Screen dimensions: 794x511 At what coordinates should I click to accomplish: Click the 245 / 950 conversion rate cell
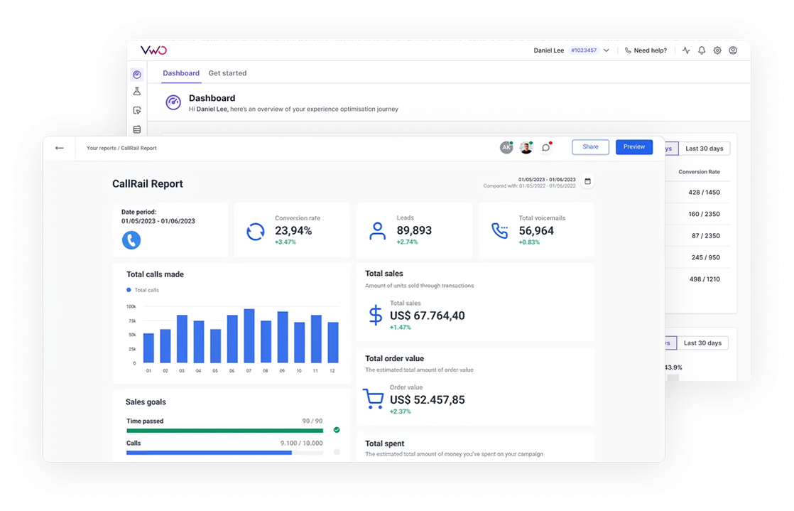[705, 257]
